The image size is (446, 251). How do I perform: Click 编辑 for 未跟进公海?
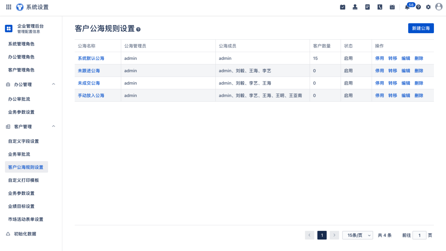[x=406, y=71]
